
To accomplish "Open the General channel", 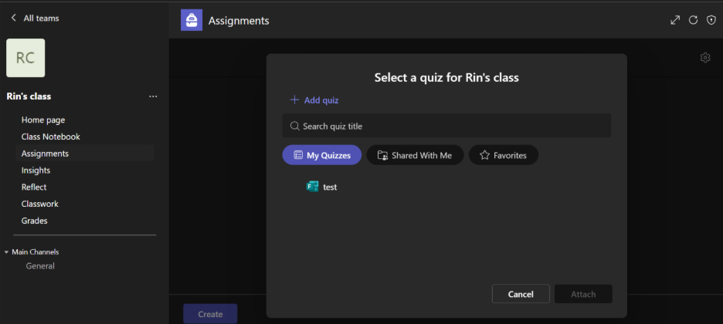I will pyautogui.click(x=40, y=266).
